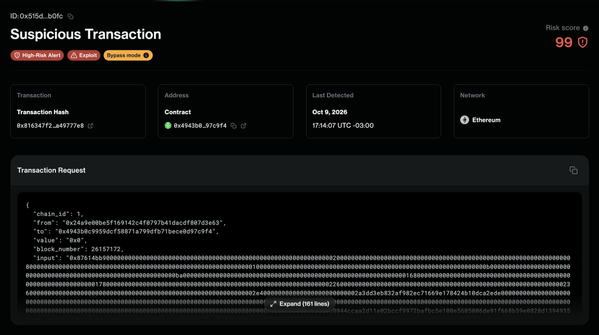Click the risk score value 99
The width and height of the screenshot is (599, 335).
[x=564, y=42]
